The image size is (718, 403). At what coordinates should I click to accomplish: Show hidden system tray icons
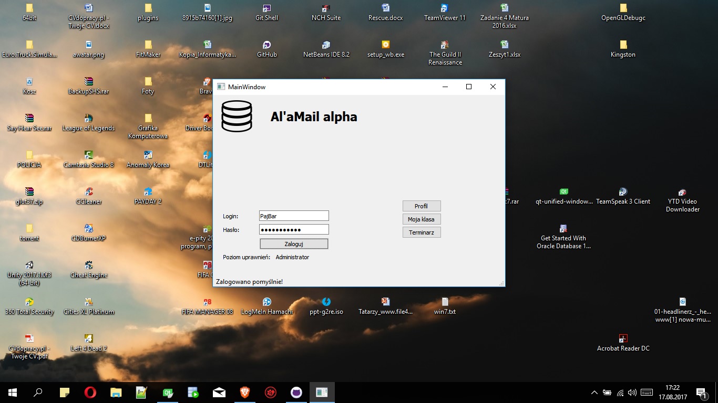coord(594,392)
